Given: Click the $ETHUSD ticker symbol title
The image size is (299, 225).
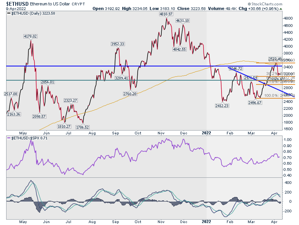Looking at the screenshot, I should pyautogui.click(x=18, y=3).
